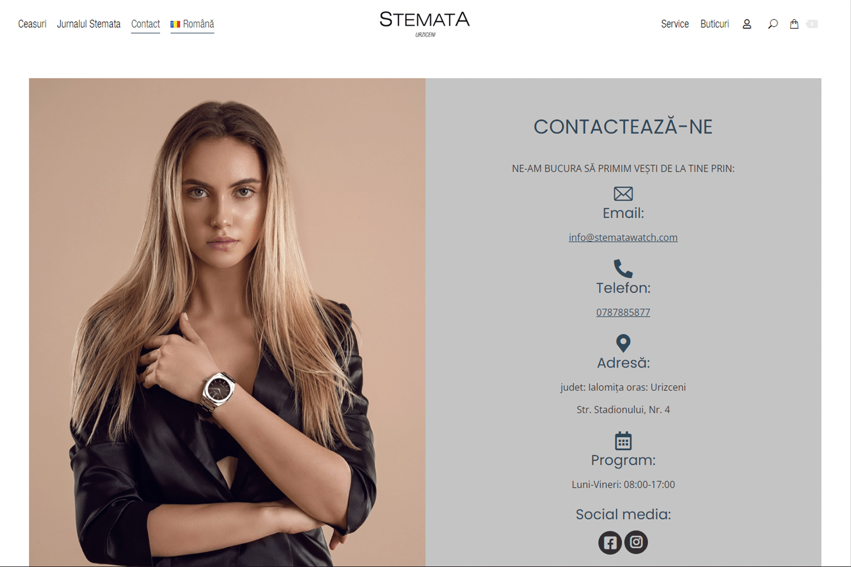Screen dimensions: 851x567
Task: Go to Jurnalul Stemata page
Action: (x=89, y=24)
